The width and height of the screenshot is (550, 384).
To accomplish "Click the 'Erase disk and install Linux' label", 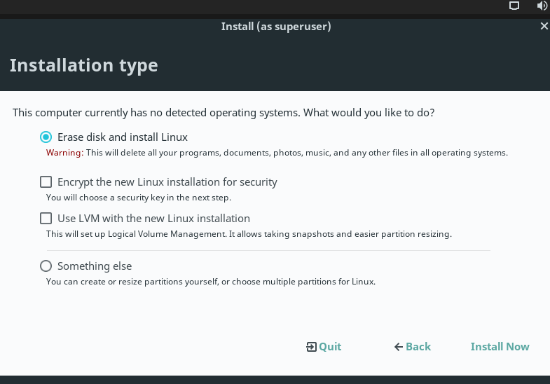I will click(123, 137).
